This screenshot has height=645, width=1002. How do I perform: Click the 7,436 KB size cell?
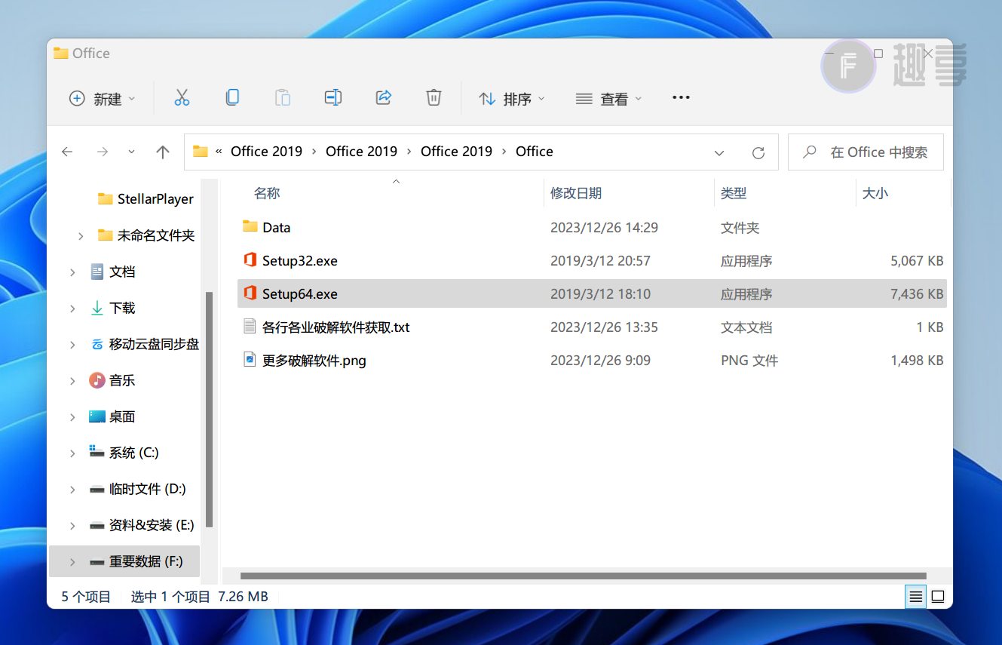point(917,293)
